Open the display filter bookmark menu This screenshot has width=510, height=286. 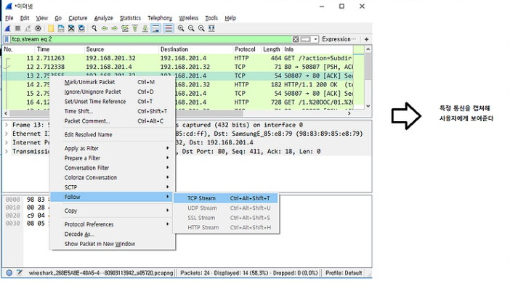tap(7, 39)
